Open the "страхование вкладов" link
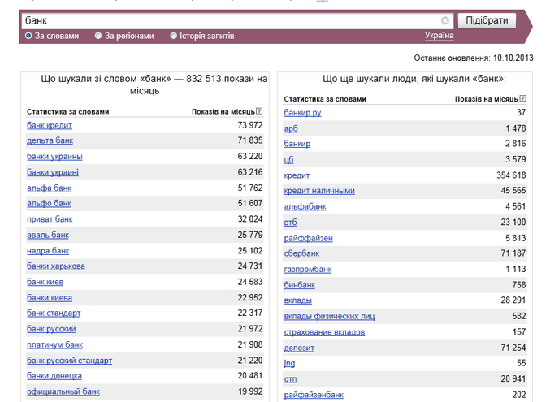 [x=324, y=332]
